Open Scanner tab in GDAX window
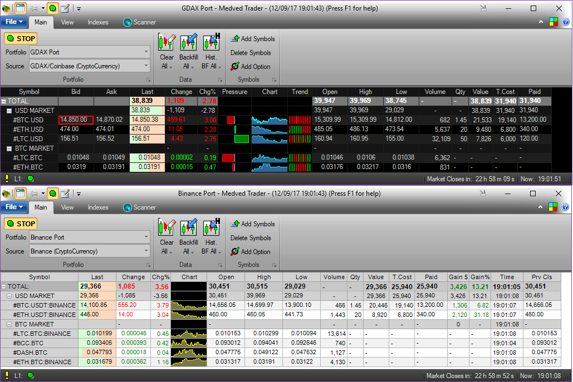 point(140,22)
